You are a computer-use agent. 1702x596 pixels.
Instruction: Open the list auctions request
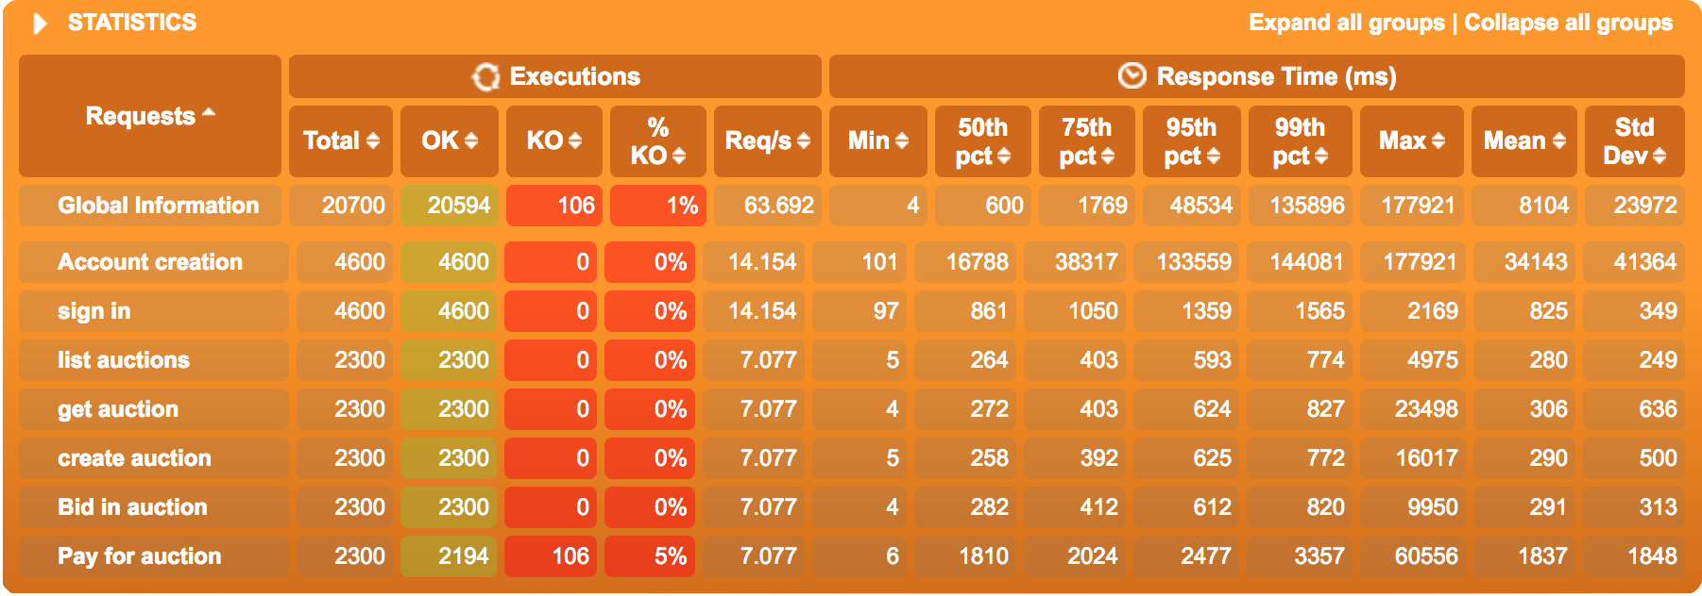point(123,359)
